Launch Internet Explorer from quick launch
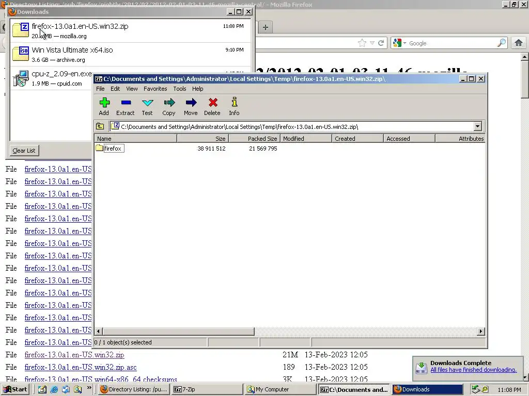 [x=54, y=389]
